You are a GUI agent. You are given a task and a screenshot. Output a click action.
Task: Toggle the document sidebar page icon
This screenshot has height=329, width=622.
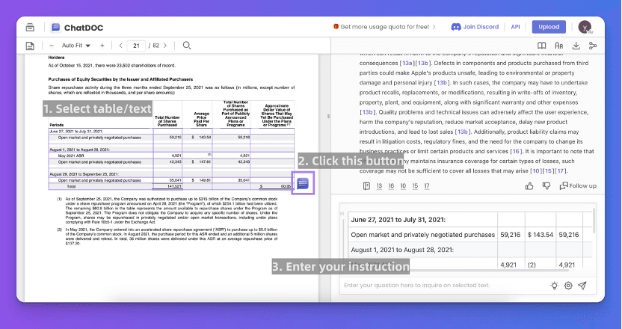point(30,46)
